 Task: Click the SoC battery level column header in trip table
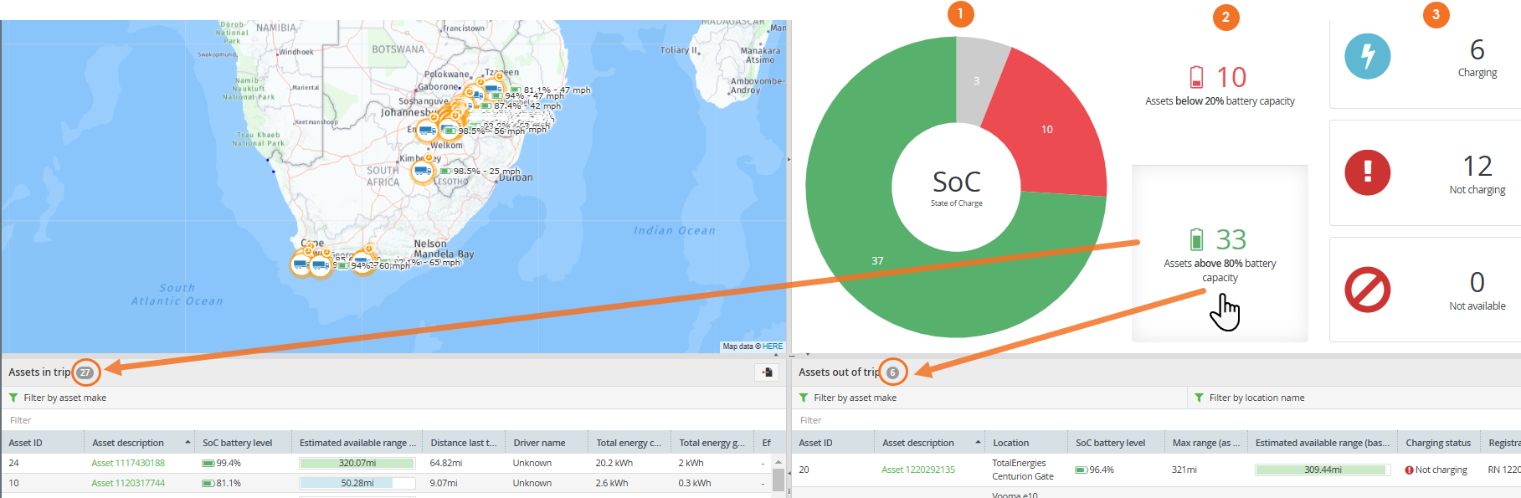(238, 443)
